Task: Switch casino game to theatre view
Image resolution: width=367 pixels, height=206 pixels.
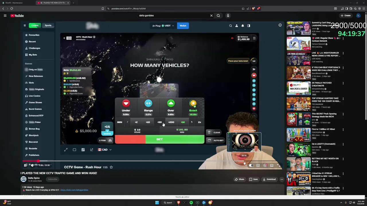Action: click(x=74, y=150)
